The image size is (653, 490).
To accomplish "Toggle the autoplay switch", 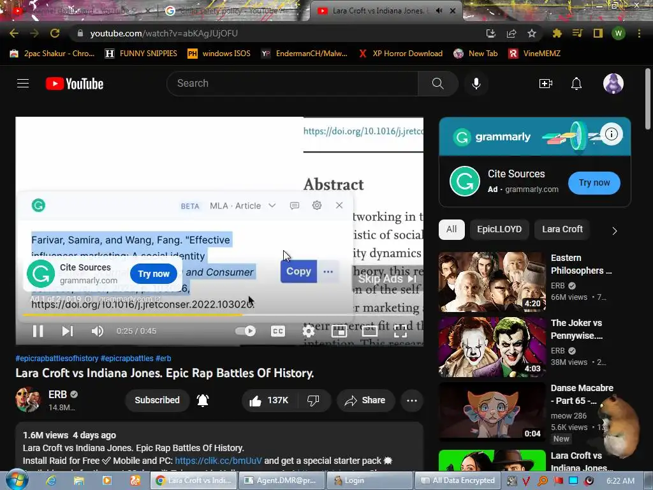I will click(x=246, y=331).
